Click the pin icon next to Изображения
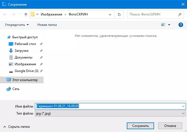 (41, 64)
